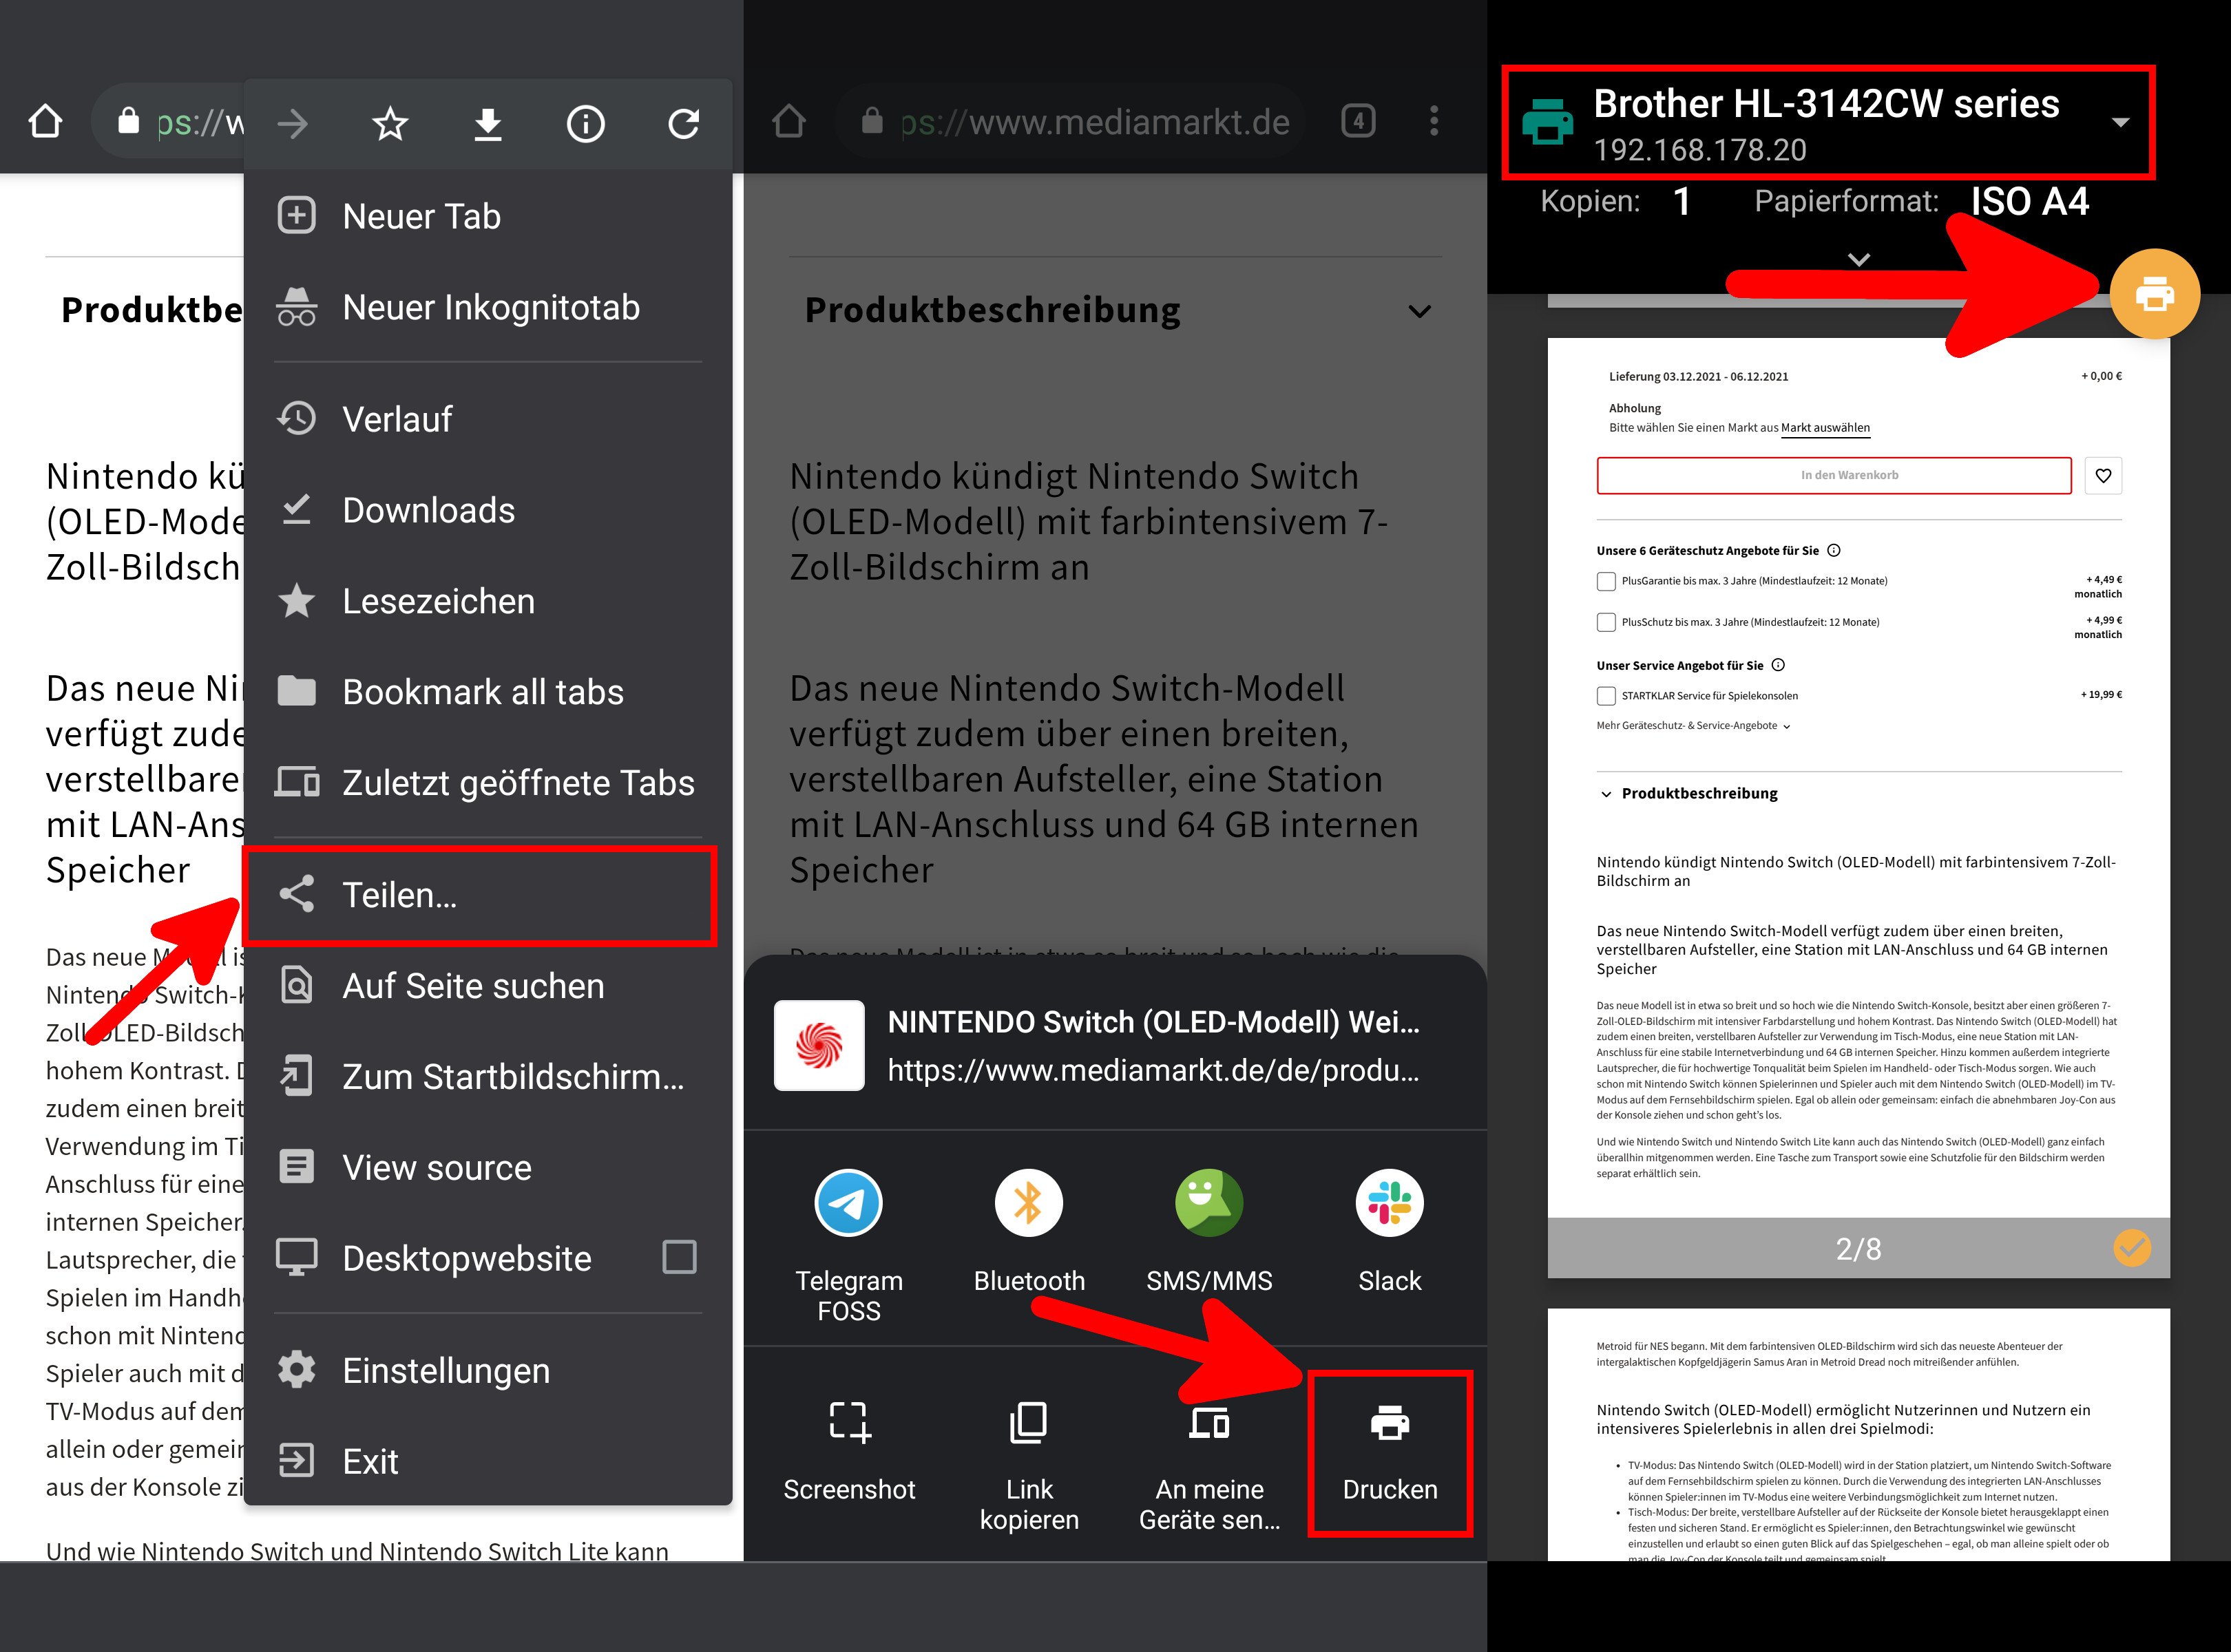Tap the lower print preview page thumbnail
The width and height of the screenshot is (2231, 1652).
(1859, 1434)
